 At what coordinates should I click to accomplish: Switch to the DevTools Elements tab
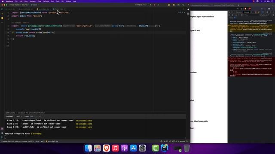click(x=239, y=12)
